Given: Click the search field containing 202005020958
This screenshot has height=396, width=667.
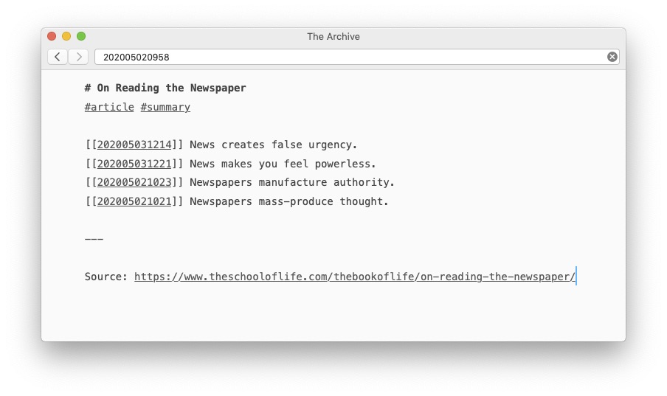Looking at the screenshot, I should pos(356,57).
